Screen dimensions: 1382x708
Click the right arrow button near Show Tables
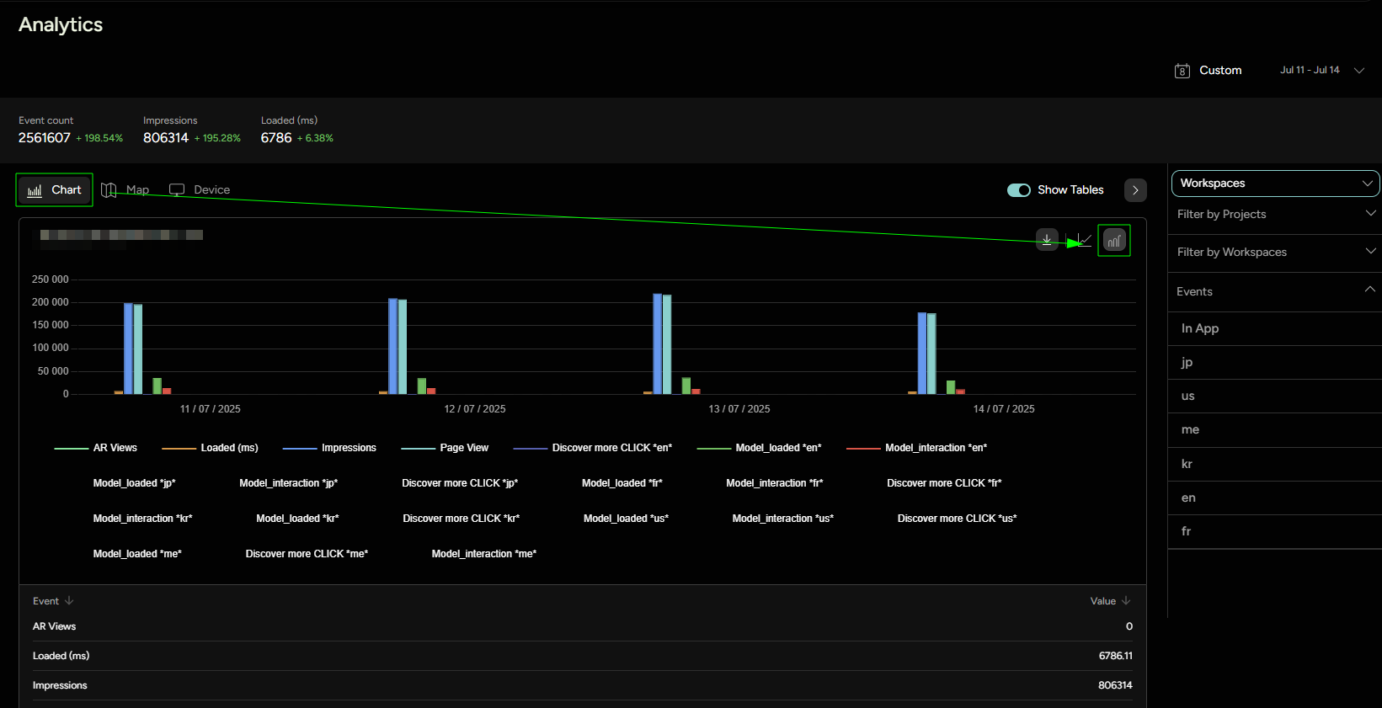click(x=1135, y=190)
